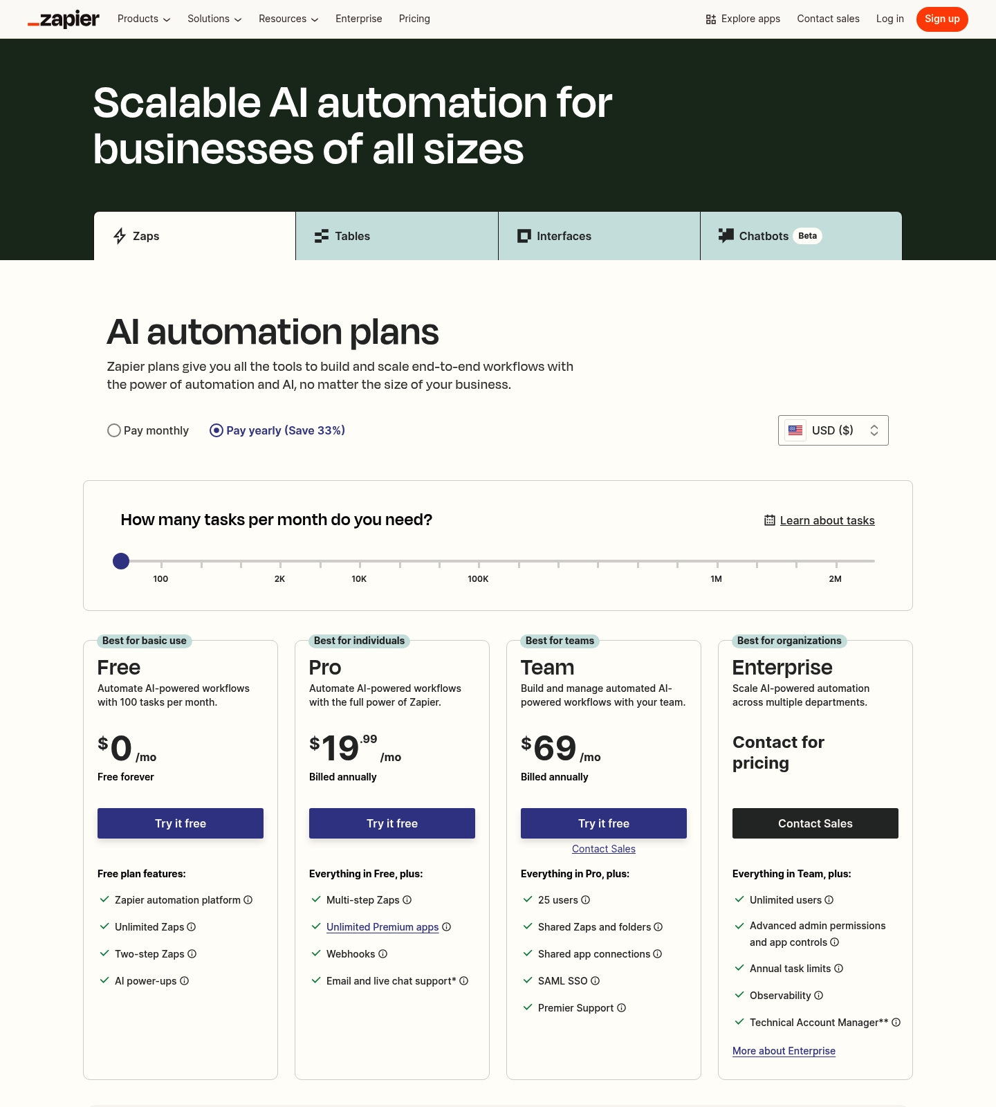Open info icon next to Premier Support
The image size is (996, 1107).
click(x=622, y=1008)
